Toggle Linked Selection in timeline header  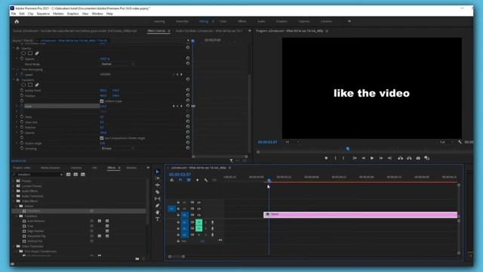pyautogui.click(x=189, y=180)
